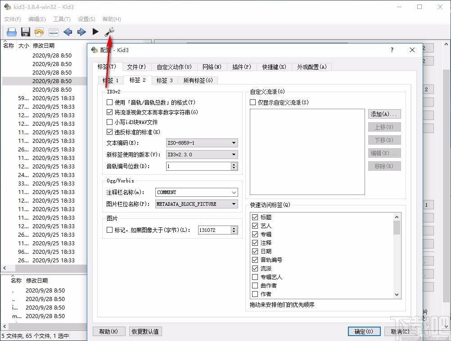This screenshot has width=451, height=341.
Task: Switch to 插件(P) tab
Action: tap(242, 67)
